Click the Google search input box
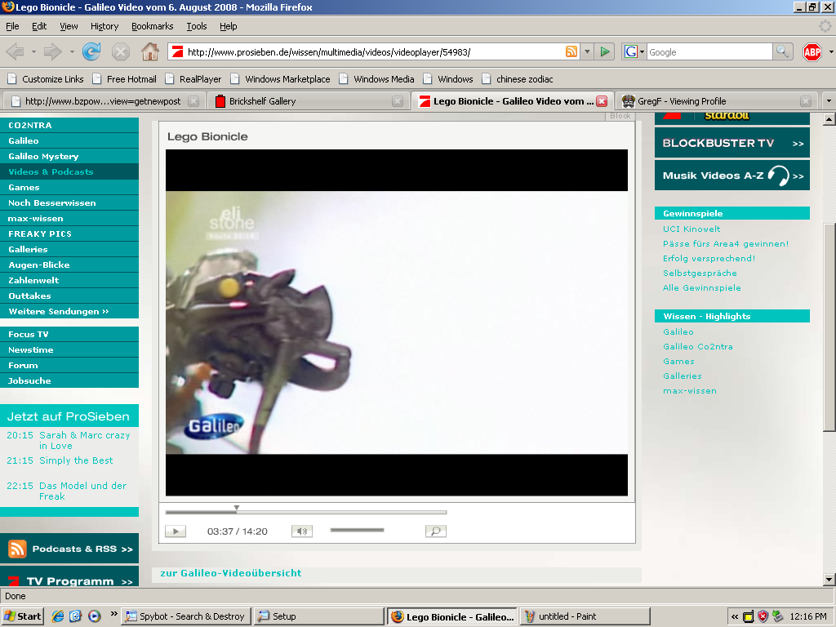This screenshot has height=627, width=836. pos(709,51)
